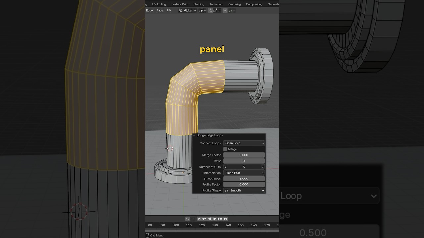The width and height of the screenshot is (424, 238).
Task: Decrease Number of Cuts with left arrow
Action: pos(225,167)
